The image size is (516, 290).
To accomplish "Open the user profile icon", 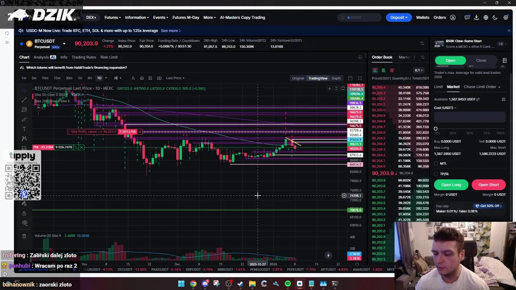I will point(453,17).
